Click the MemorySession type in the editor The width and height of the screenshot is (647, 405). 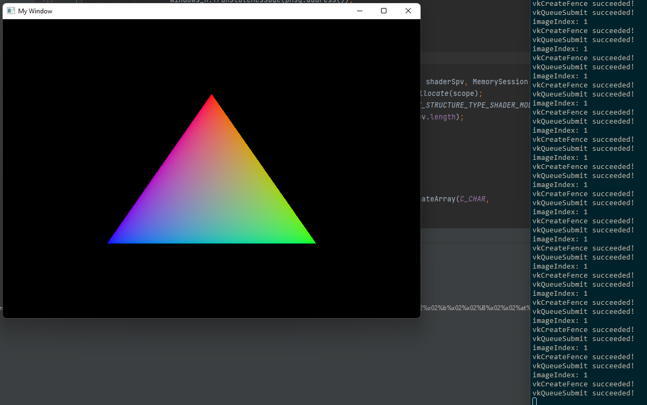tap(499, 82)
